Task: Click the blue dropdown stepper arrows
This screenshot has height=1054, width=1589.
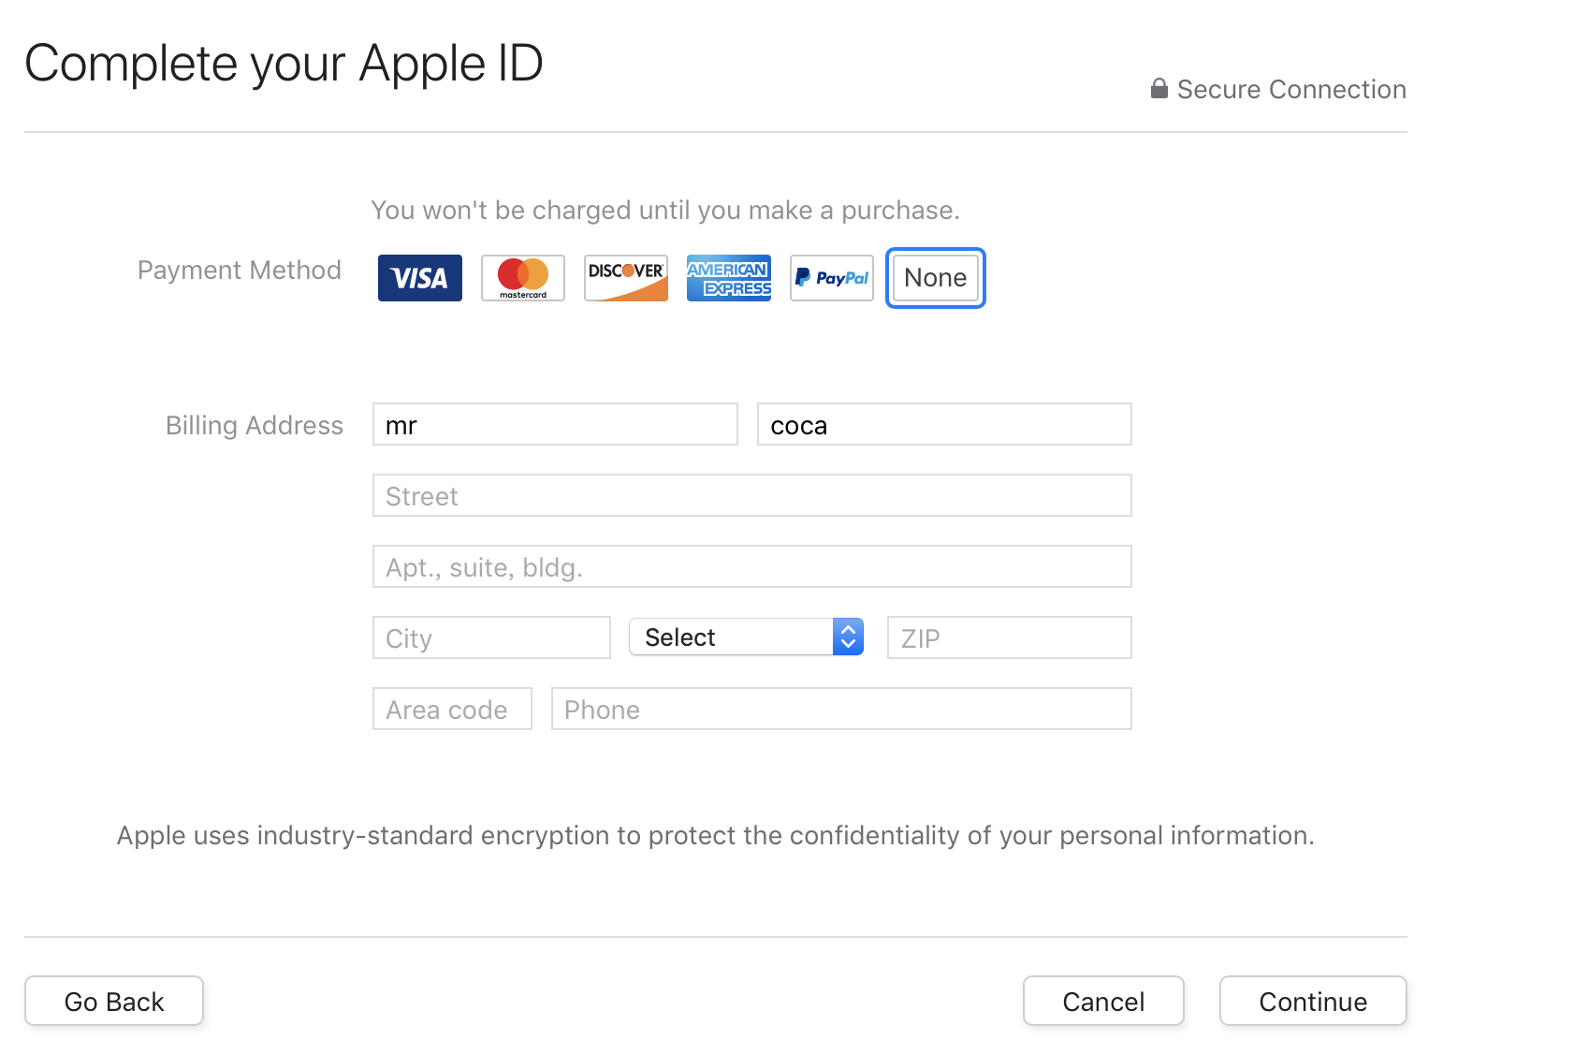Action: (848, 637)
